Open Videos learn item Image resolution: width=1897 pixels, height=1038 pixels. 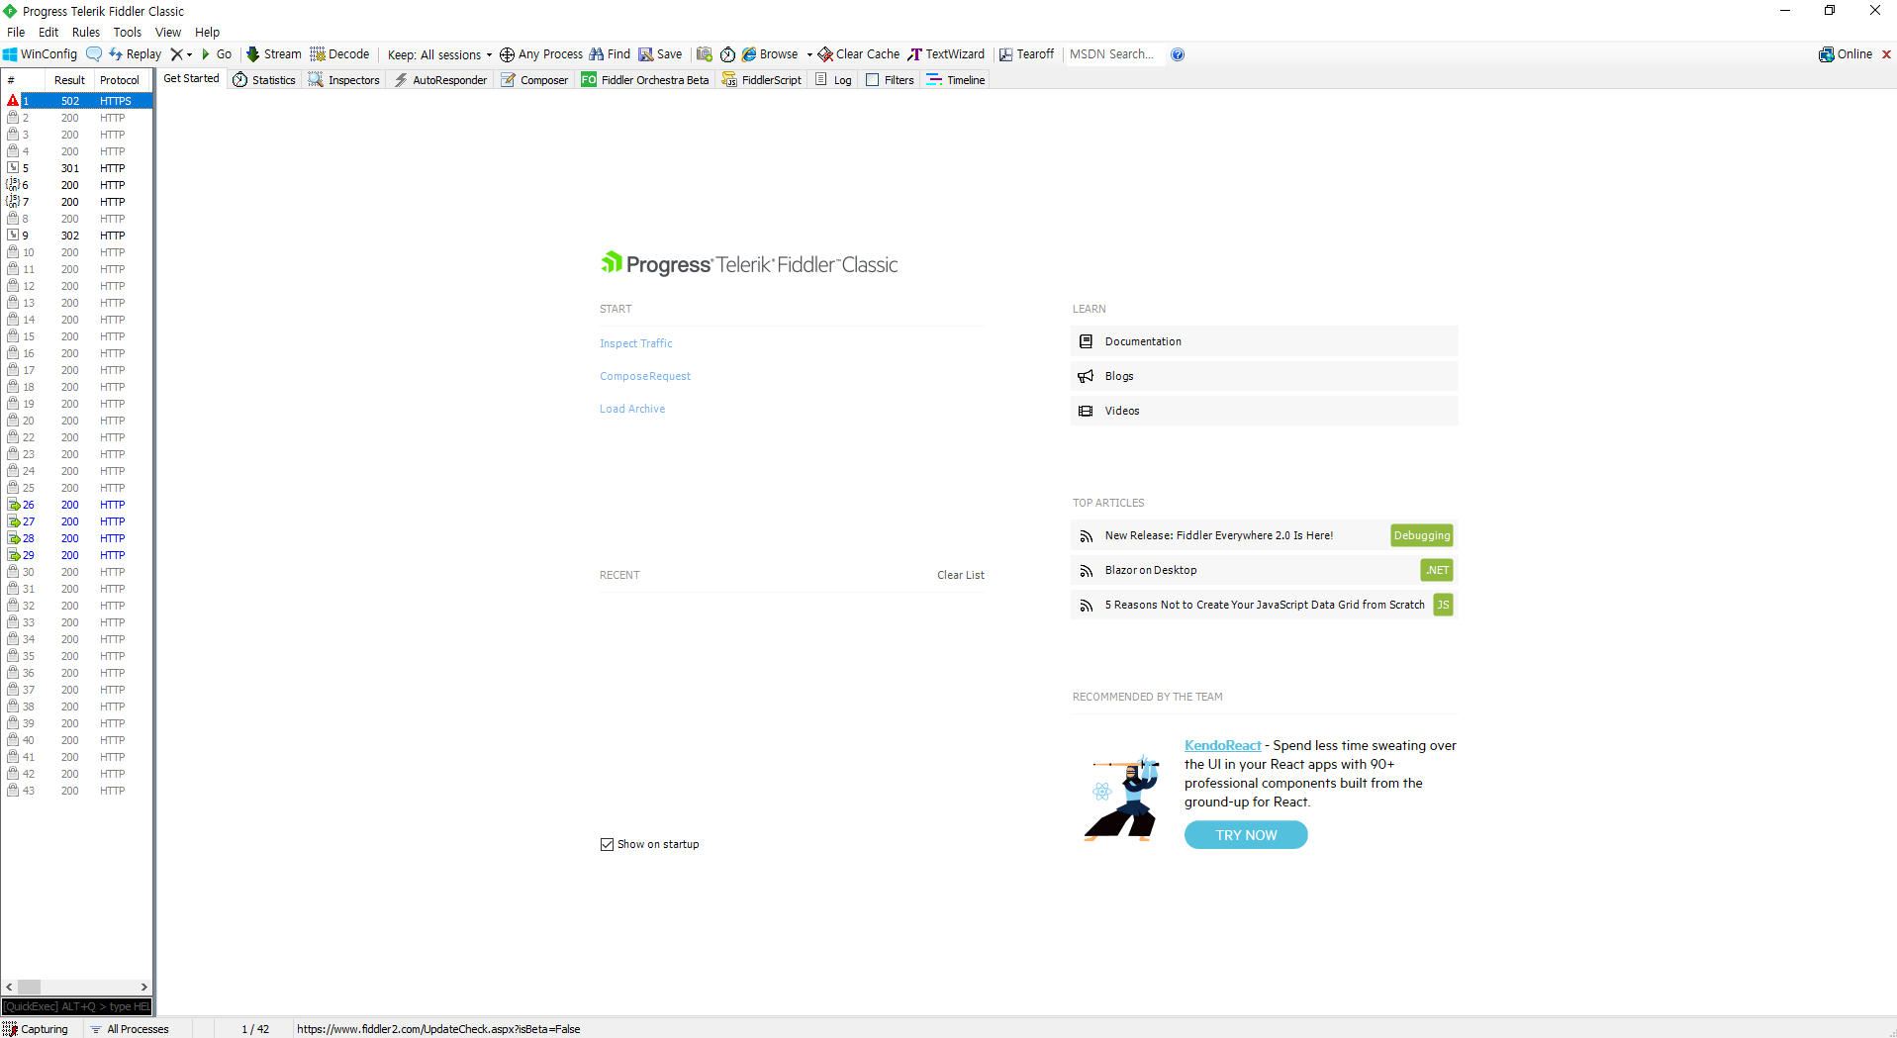click(1264, 411)
